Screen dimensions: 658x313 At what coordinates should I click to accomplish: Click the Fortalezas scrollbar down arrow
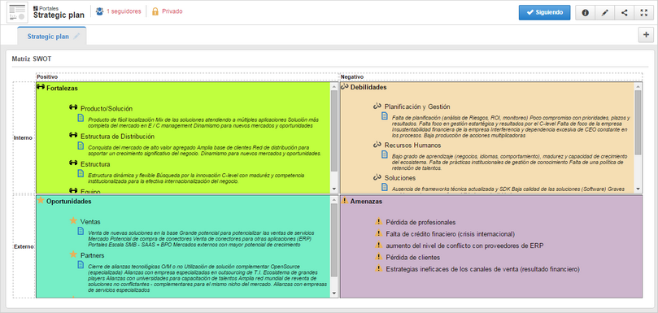coord(334,189)
